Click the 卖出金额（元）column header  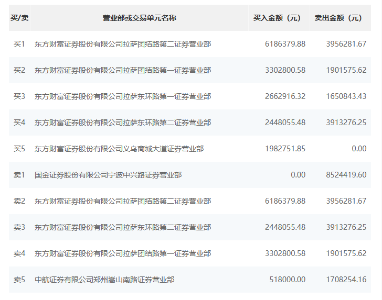341,18
